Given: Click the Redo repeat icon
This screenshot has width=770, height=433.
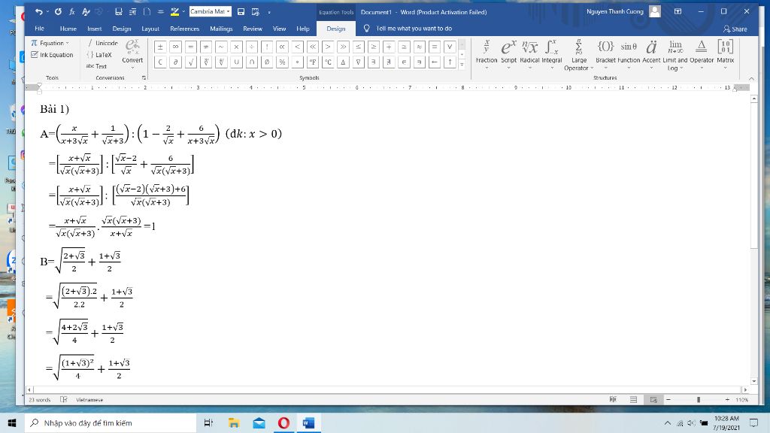Looking at the screenshot, I should pos(58,11).
